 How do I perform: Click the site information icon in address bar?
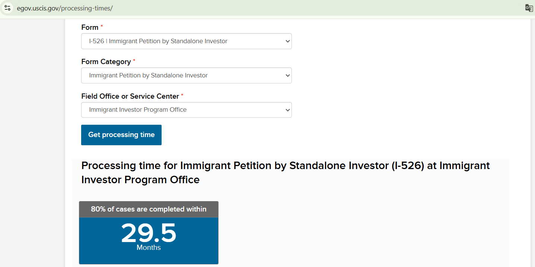pyautogui.click(x=7, y=8)
